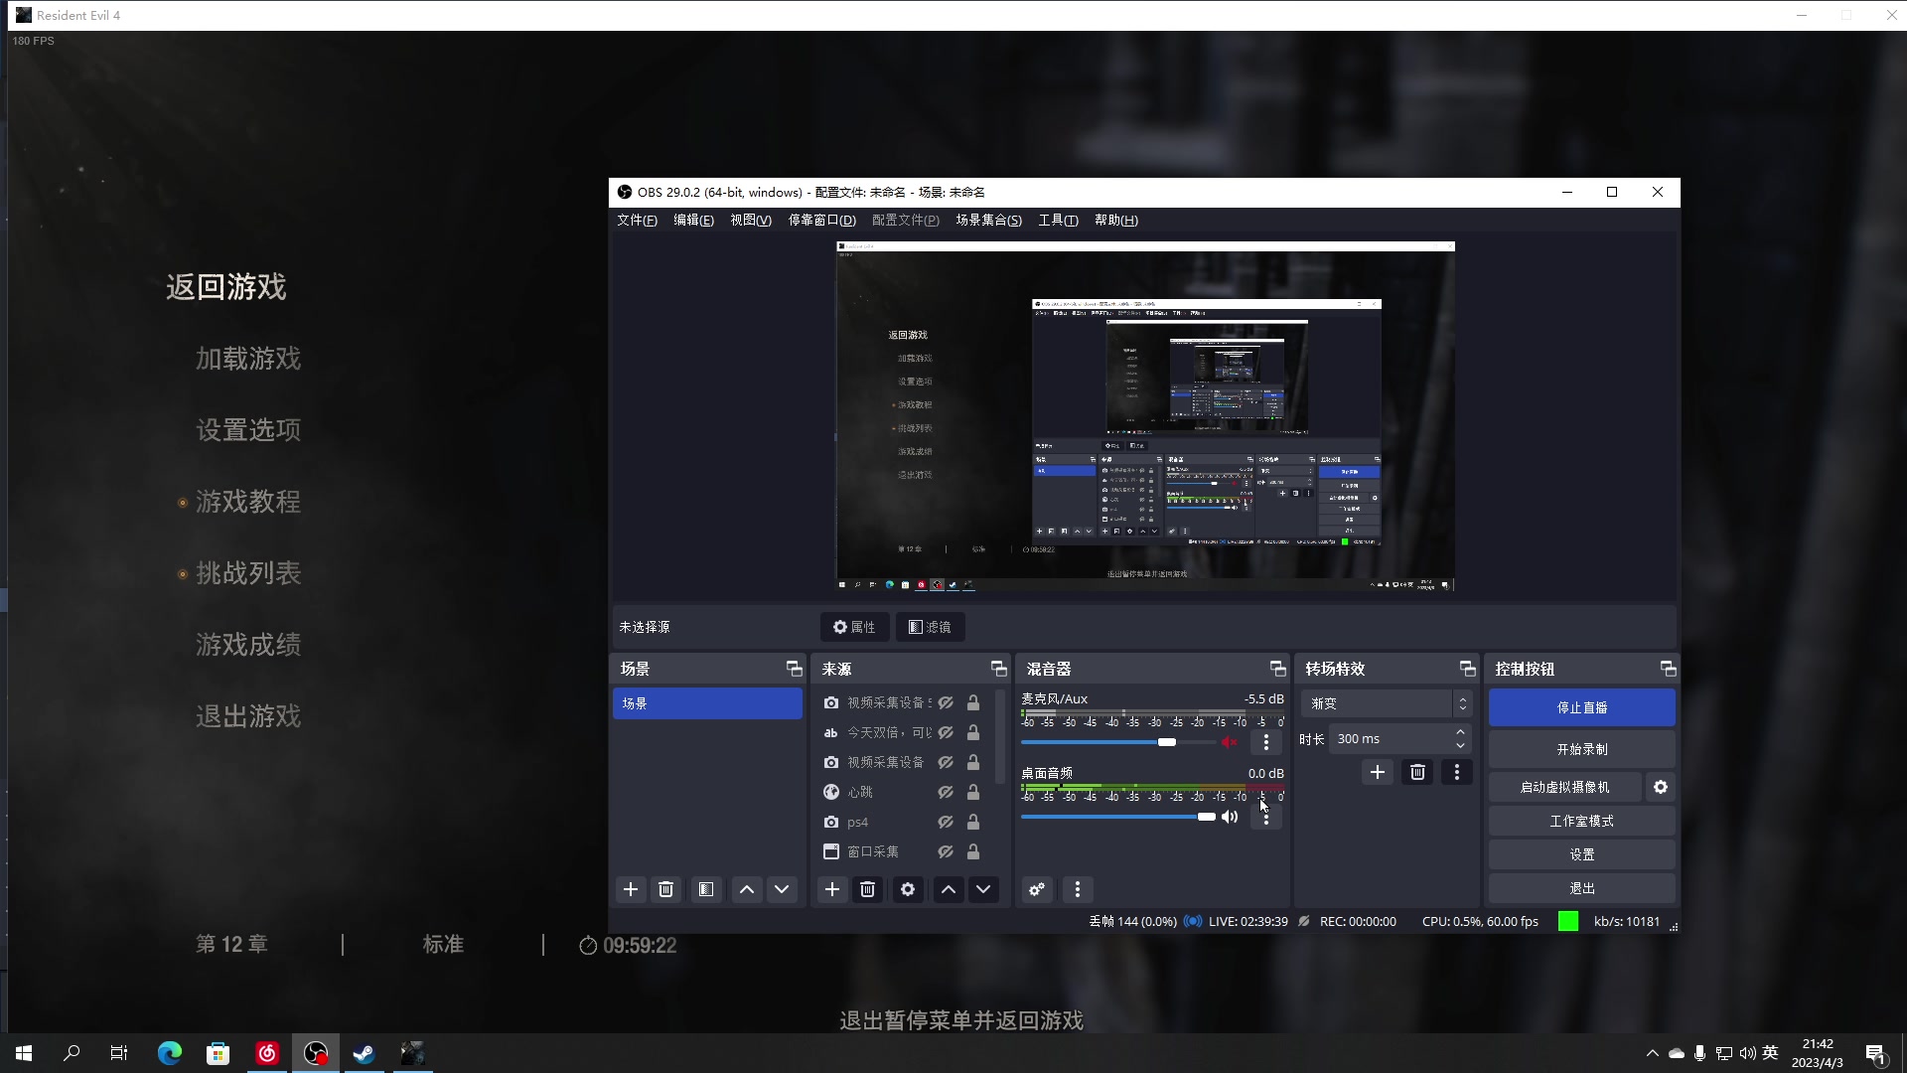Image resolution: width=1907 pixels, height=1073 pixels.
Task: Unmute the 麦克风/Aux red speaker icon
Action: tap(1230, 742)
